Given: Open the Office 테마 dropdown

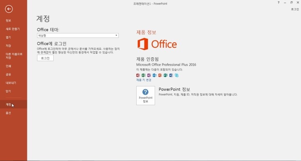Looking at the screenshot, I should tap(78, 35).
